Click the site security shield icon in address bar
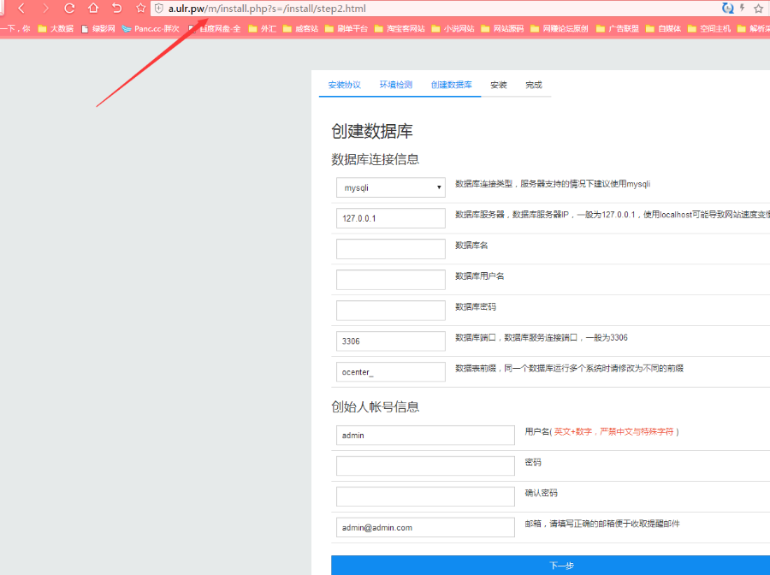770x575 pixels. pyautogui.click(x=160, y=8)
